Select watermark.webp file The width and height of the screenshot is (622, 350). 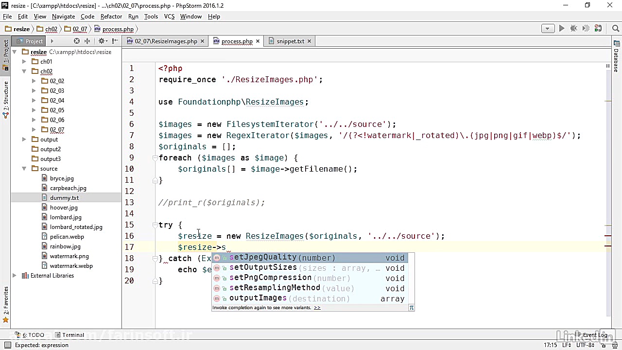click(71, 266)
